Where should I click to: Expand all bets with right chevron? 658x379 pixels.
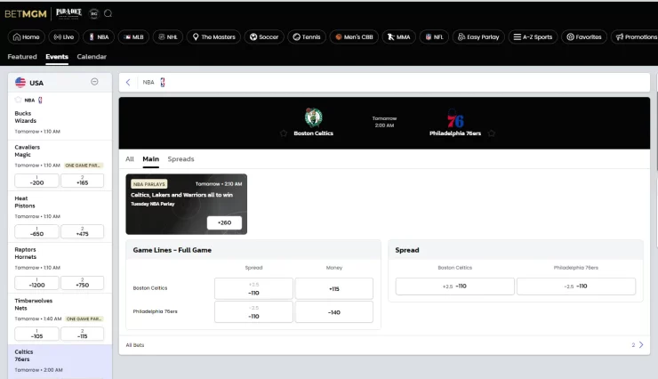click(x=641, y=345)
